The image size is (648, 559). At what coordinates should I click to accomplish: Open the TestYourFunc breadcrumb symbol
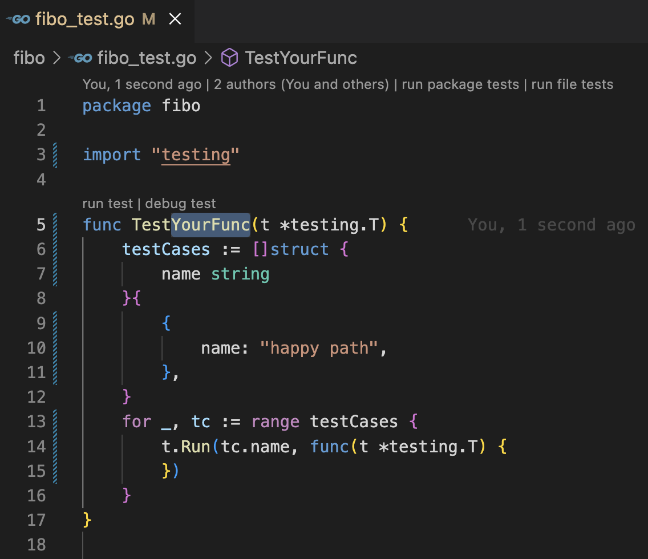tap(301, 58)
